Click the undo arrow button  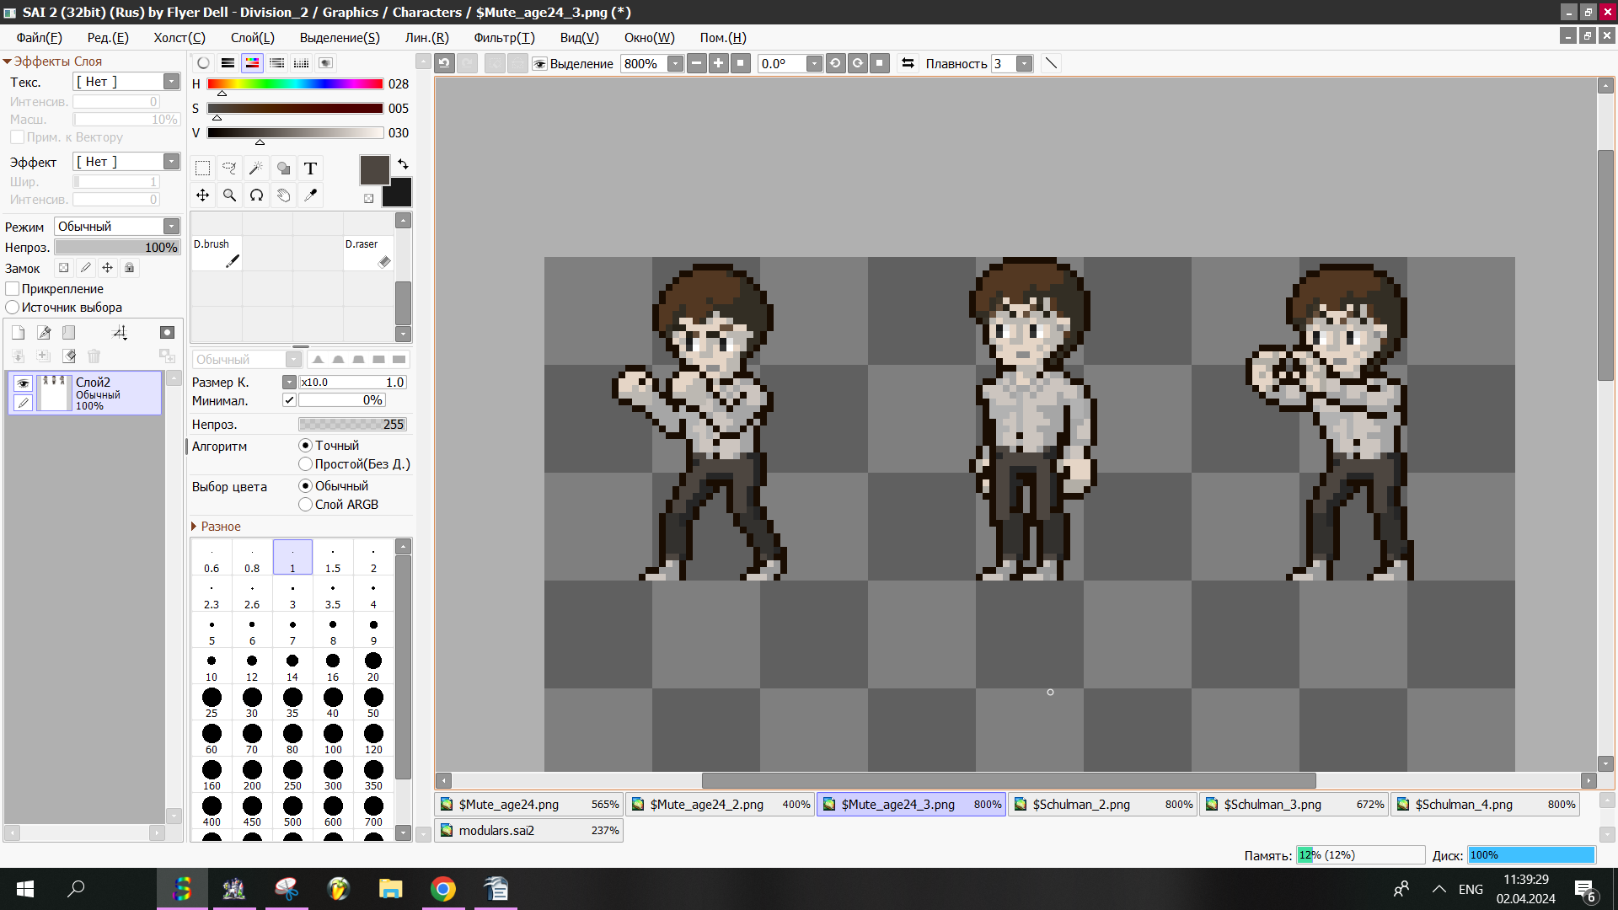point(444,63)
